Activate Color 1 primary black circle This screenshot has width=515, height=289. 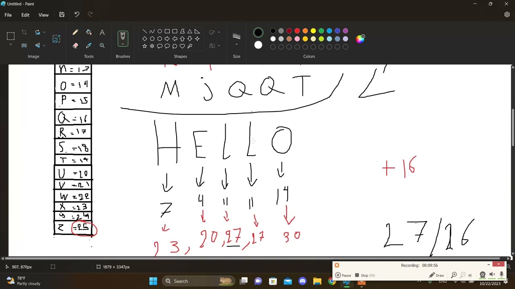(258, 33)
